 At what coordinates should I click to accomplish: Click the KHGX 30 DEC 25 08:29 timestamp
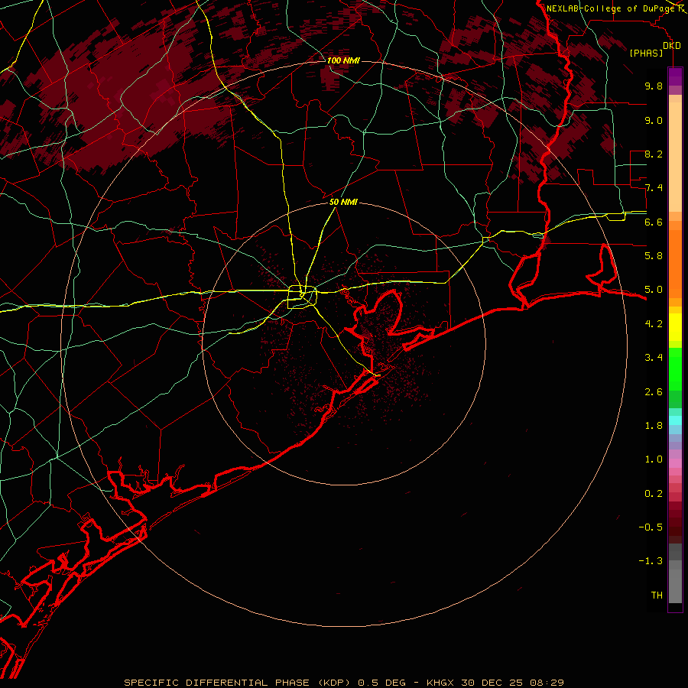495,683
